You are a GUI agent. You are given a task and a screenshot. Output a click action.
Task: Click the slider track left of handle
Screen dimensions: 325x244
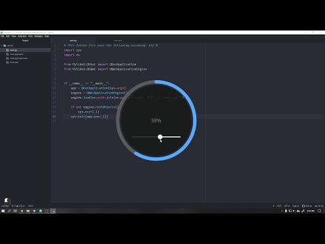[x=144, y=137]
